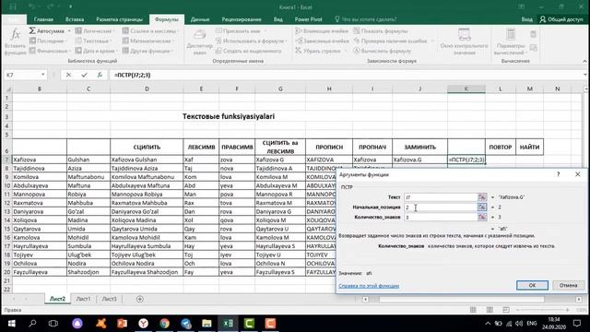
Task: Switch to the Вид ribbon tab
Action: click(x=278, y=19)
